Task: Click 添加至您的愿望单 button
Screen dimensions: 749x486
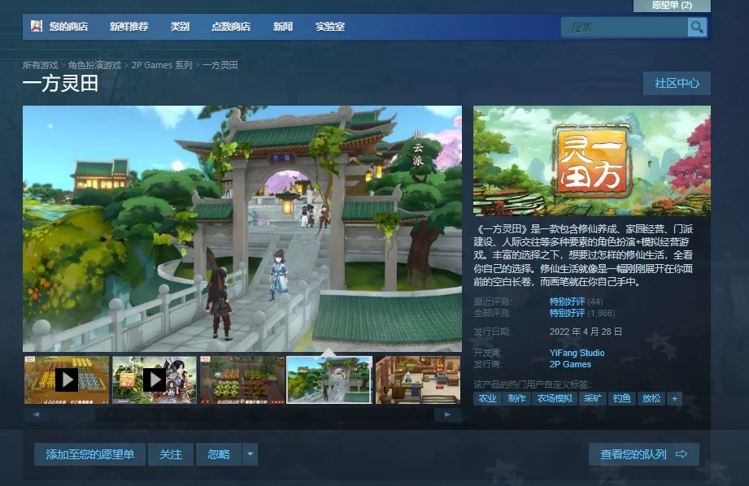Action: click(89, 454)
